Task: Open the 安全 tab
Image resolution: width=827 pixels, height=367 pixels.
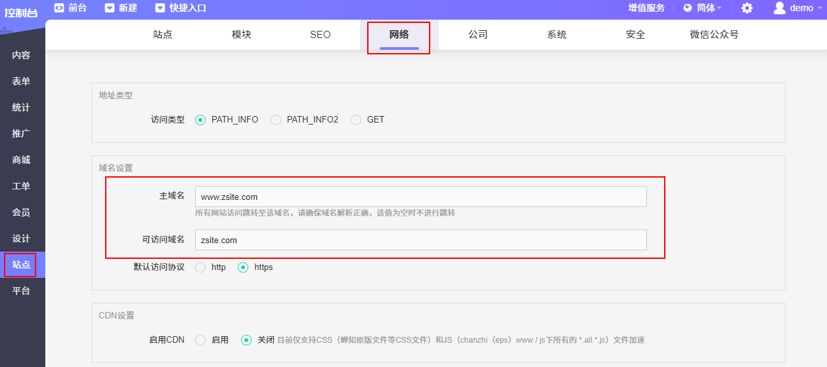Action: [x=635, y=35]
